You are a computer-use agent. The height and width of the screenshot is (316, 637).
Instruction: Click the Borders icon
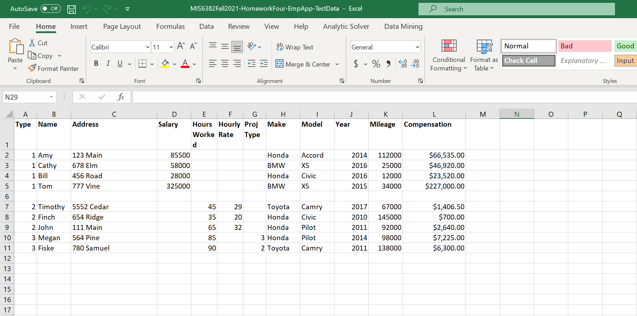point(142,64)
